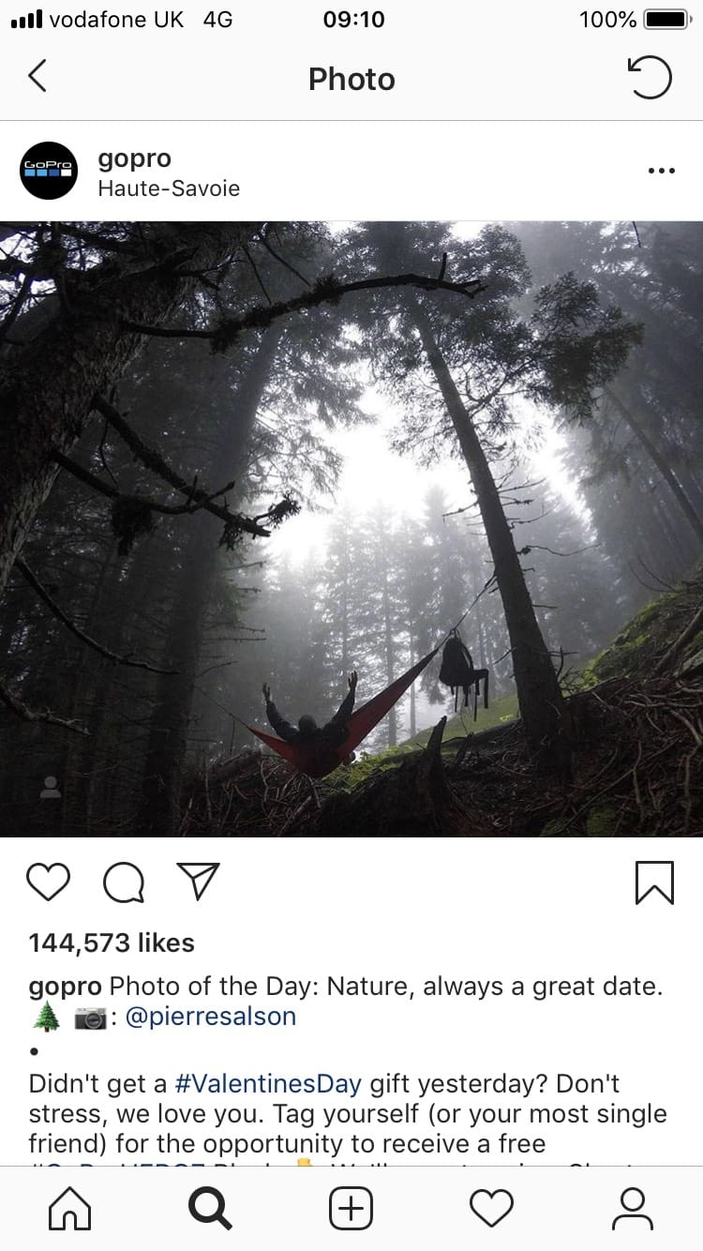Open the three-dot post options menu
703x1251 pixels.
(661, 171)
